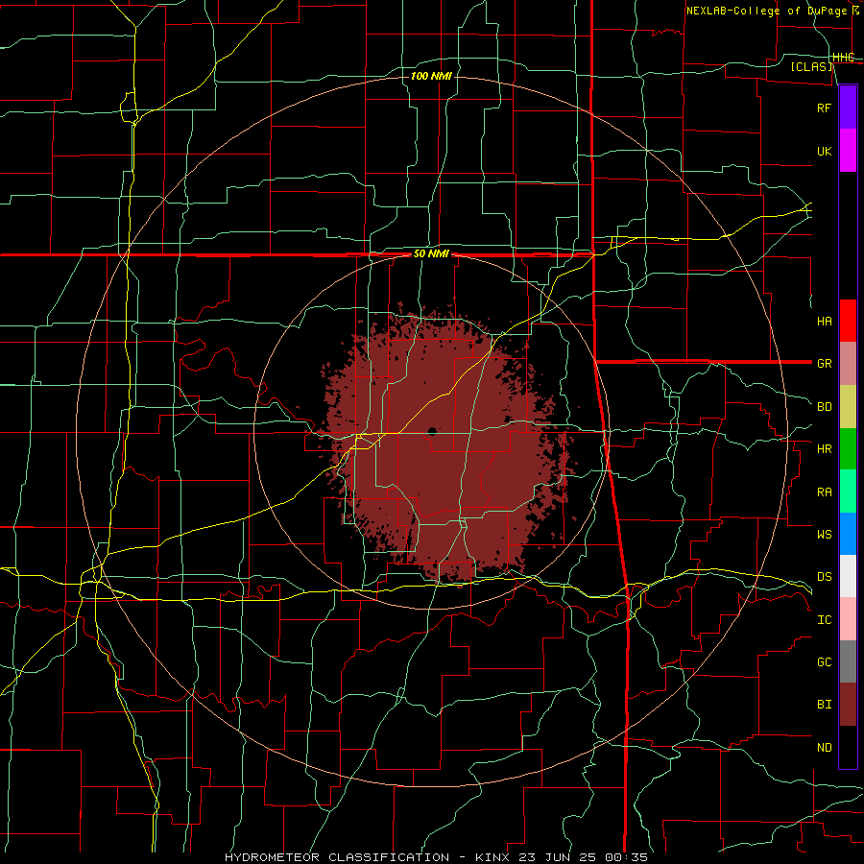Click the 'HHC' product code text

coord(844,58)
